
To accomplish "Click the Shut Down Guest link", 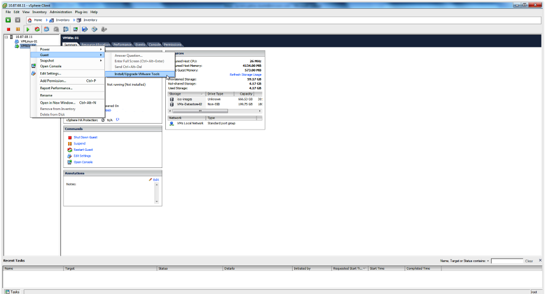I will click(85, 137).
